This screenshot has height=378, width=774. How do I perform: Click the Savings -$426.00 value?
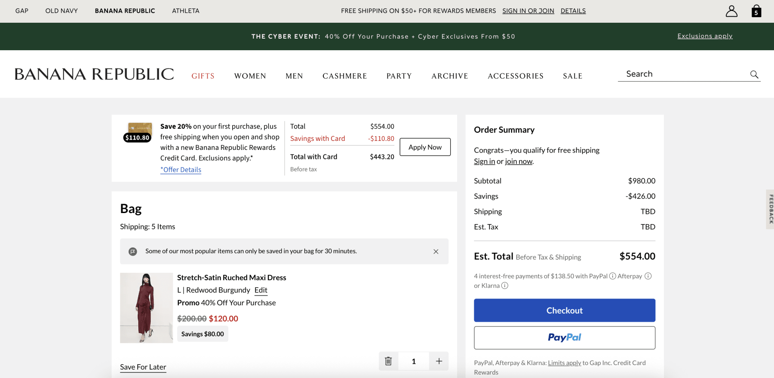point(640,196)
